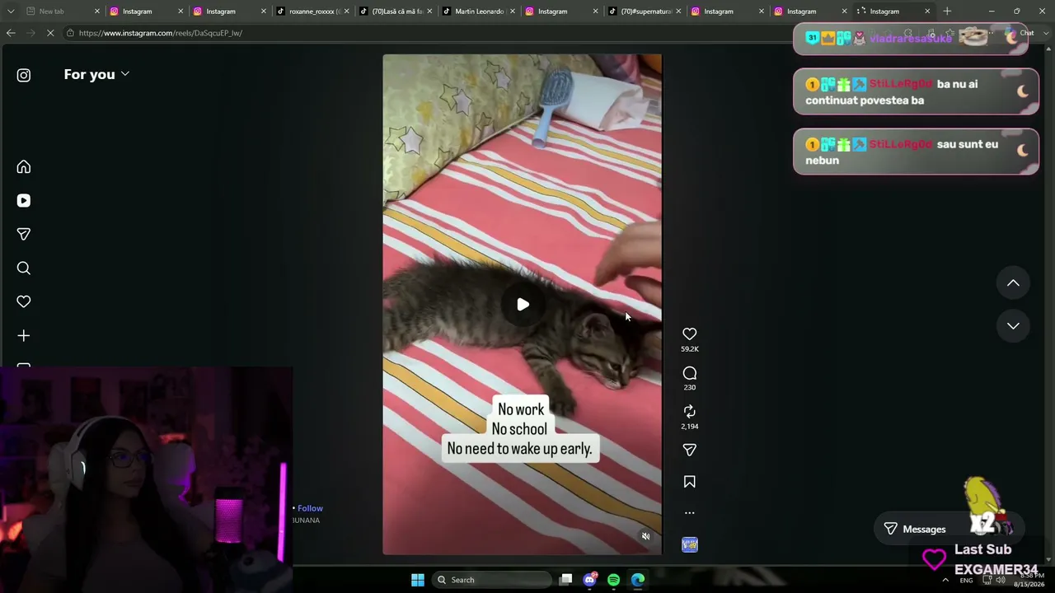Expand the For you feed dropdown

tap(96, 74)
